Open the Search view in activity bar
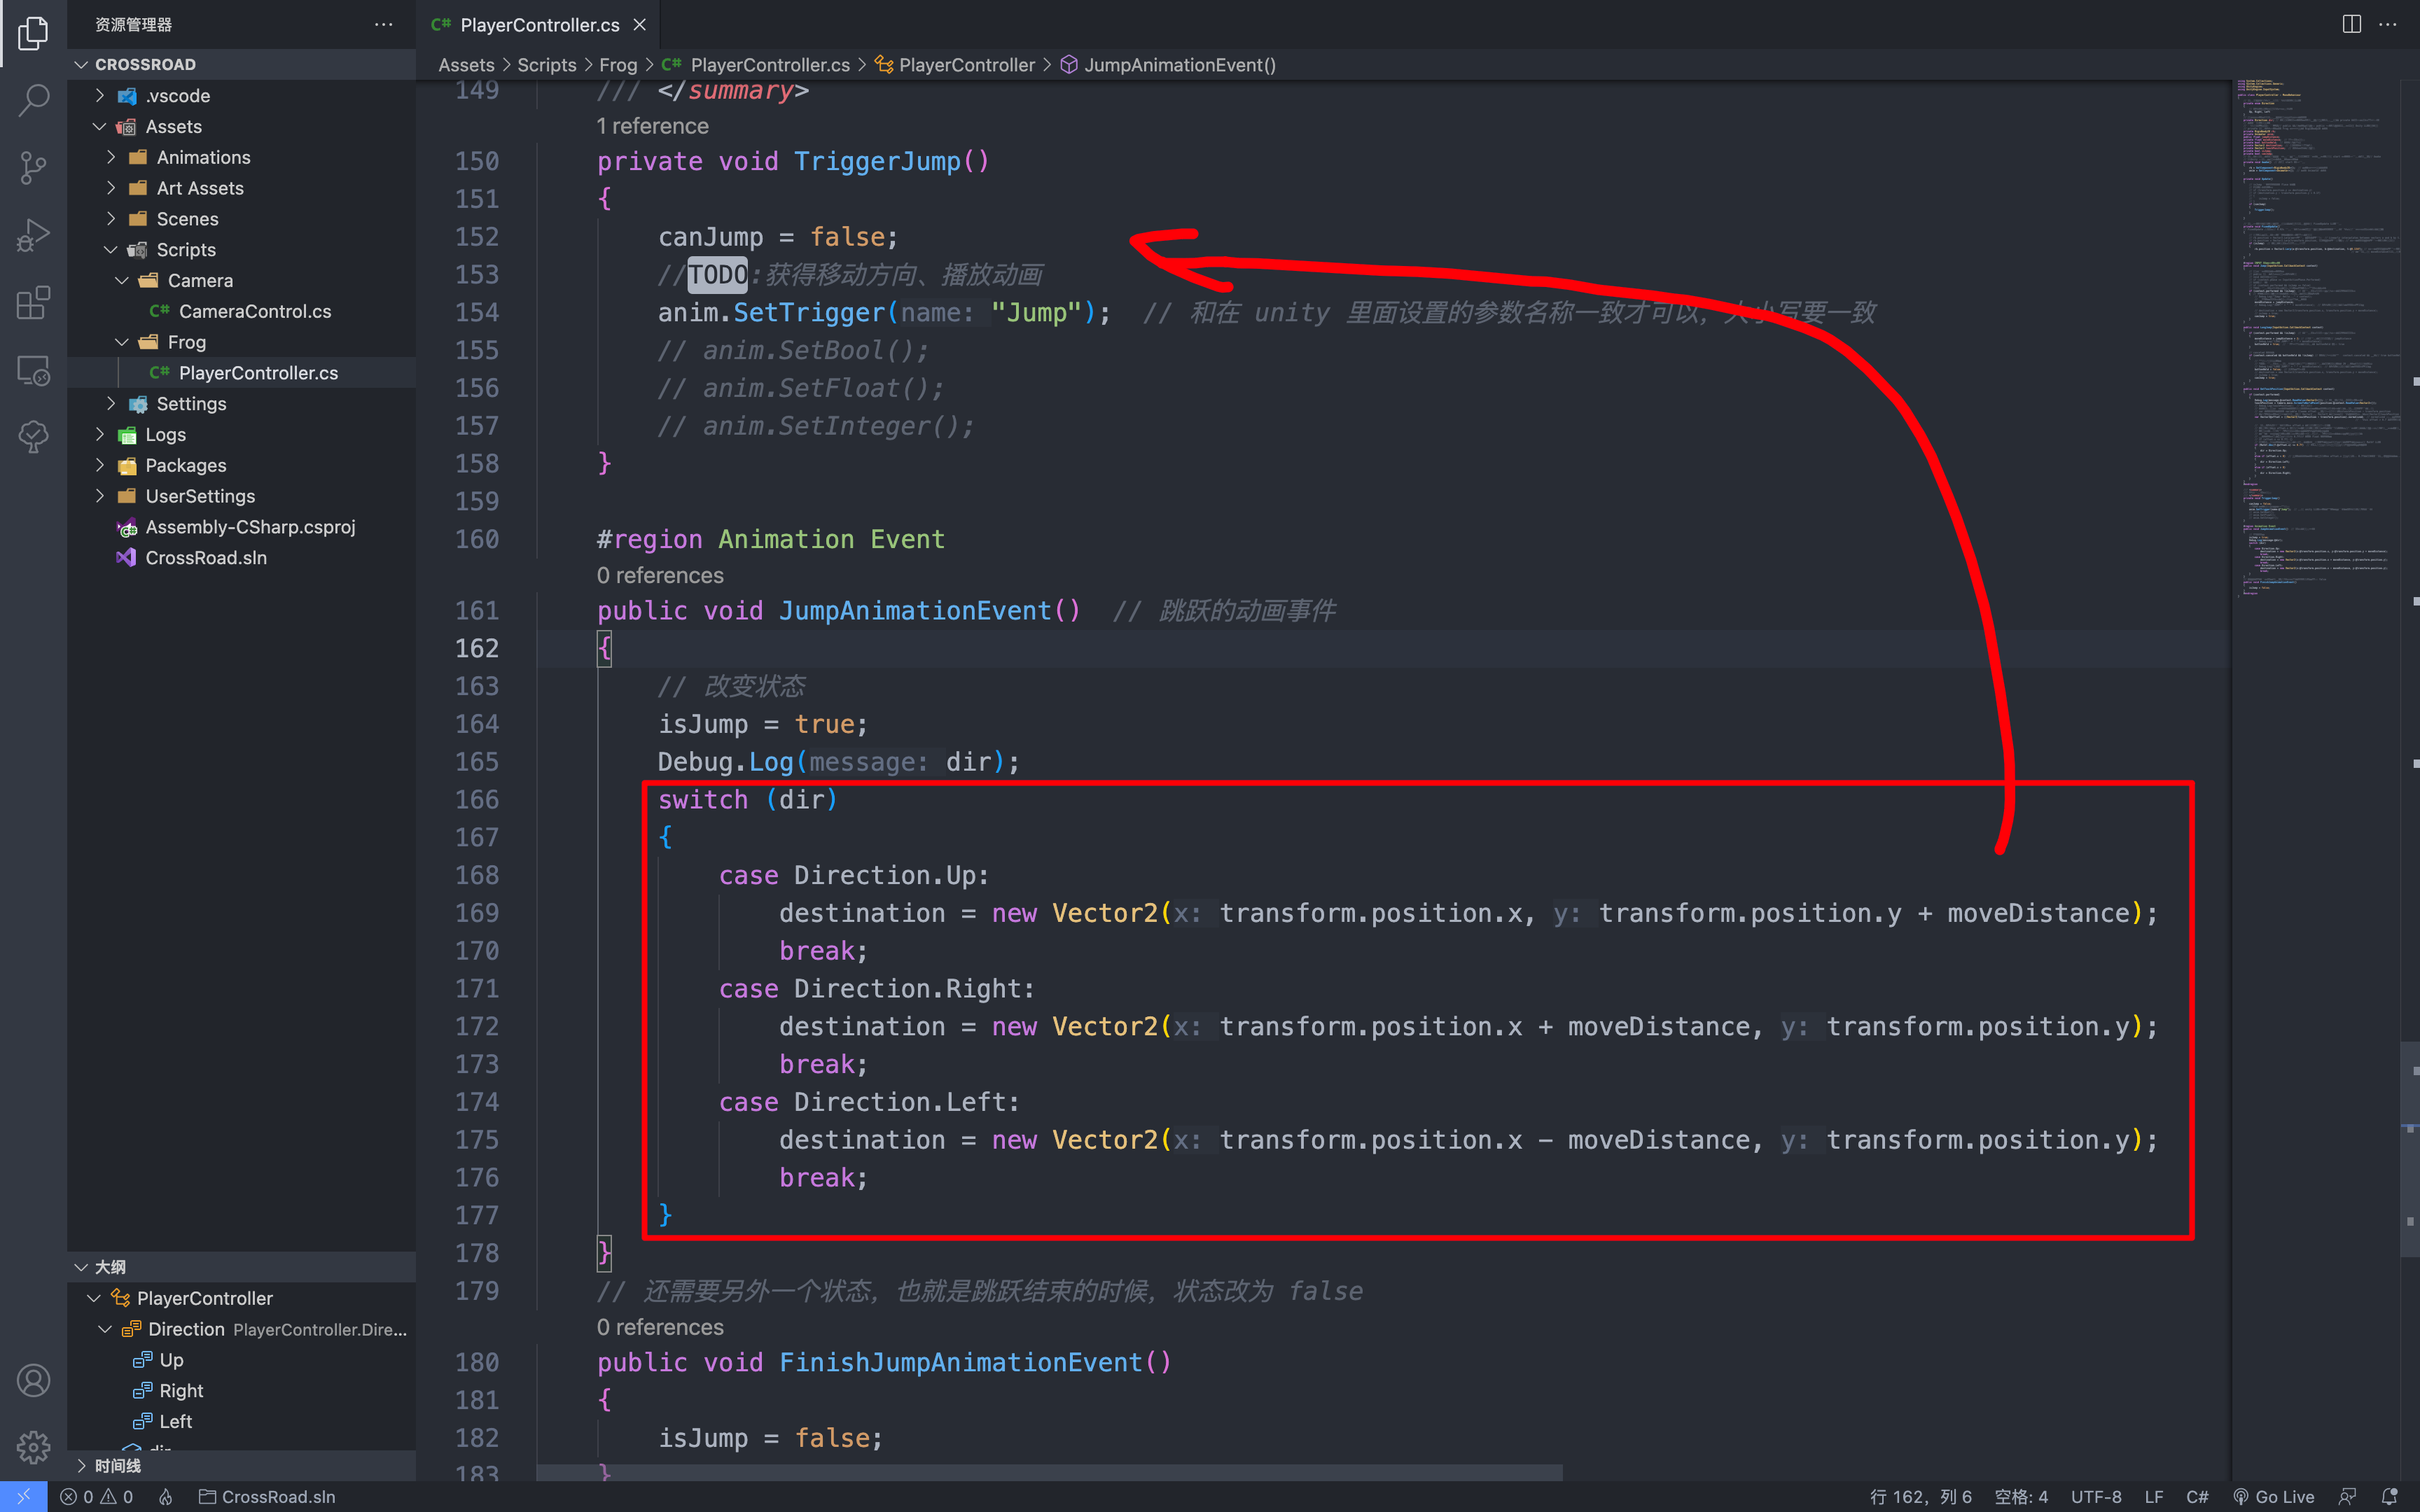Image resolution: width=2420 pixels, height=1512 pixels. click(x=33, y=100)
